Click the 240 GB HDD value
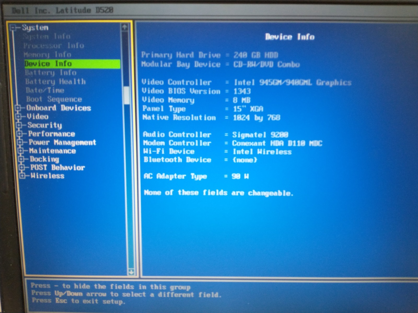 256,55
